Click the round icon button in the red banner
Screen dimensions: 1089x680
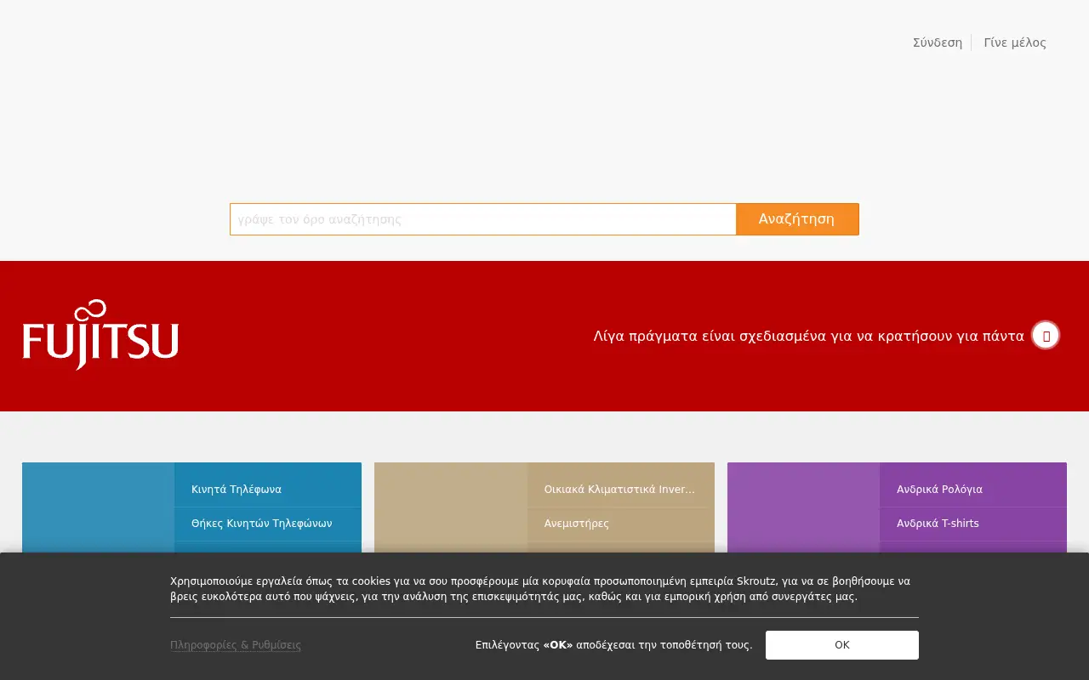(1046, 335)
